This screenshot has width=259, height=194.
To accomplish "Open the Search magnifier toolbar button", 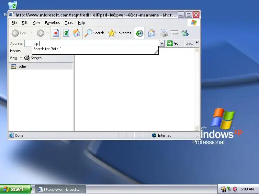I will (94, 33).
